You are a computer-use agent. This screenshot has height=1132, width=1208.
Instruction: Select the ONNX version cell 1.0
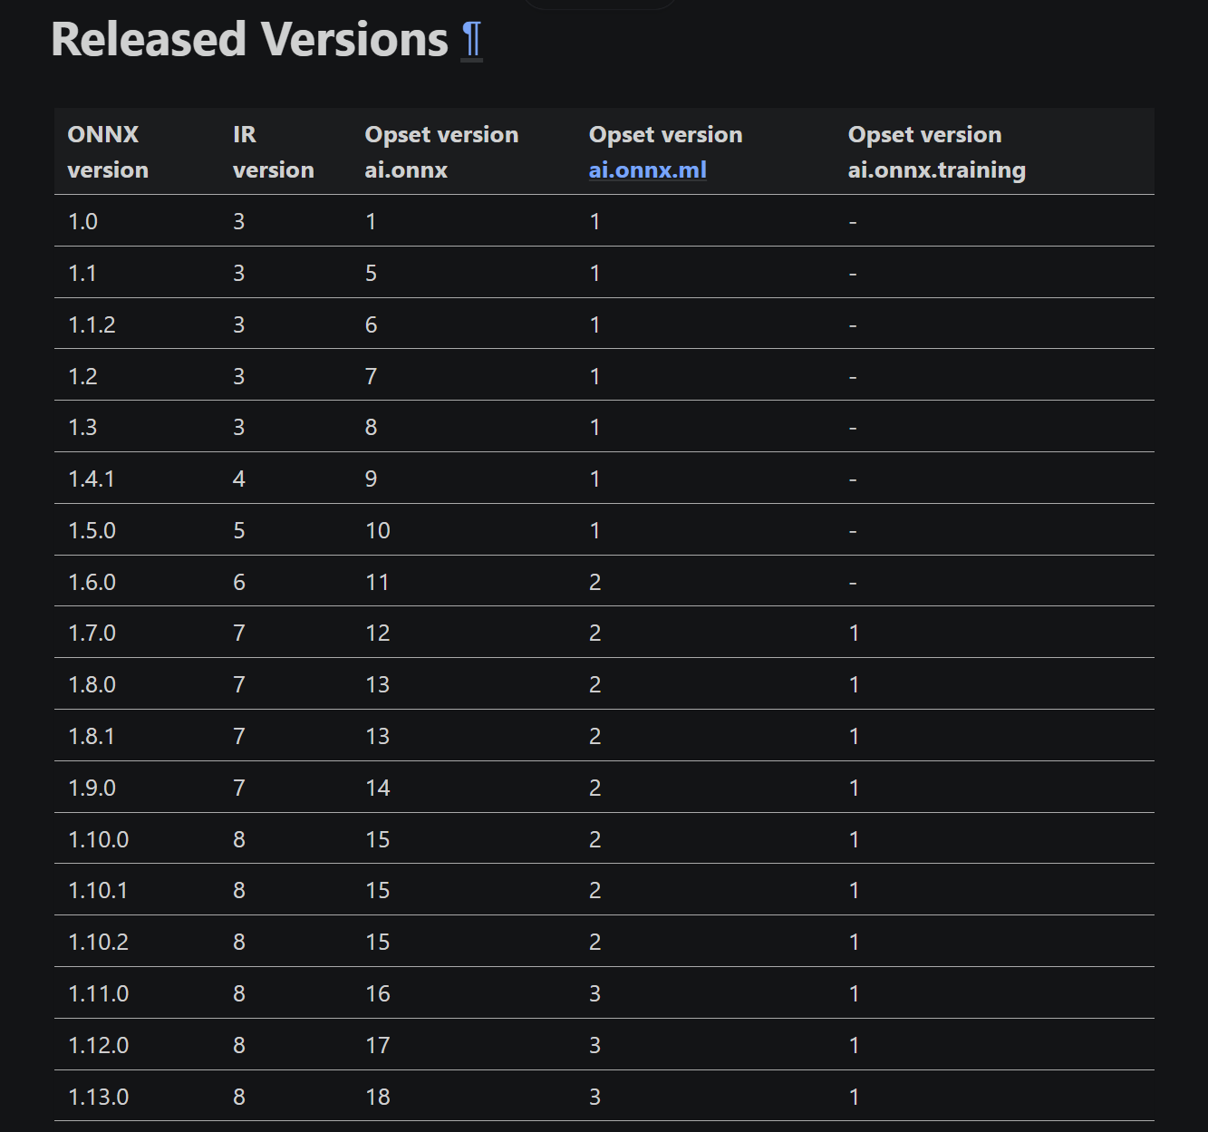83,221
